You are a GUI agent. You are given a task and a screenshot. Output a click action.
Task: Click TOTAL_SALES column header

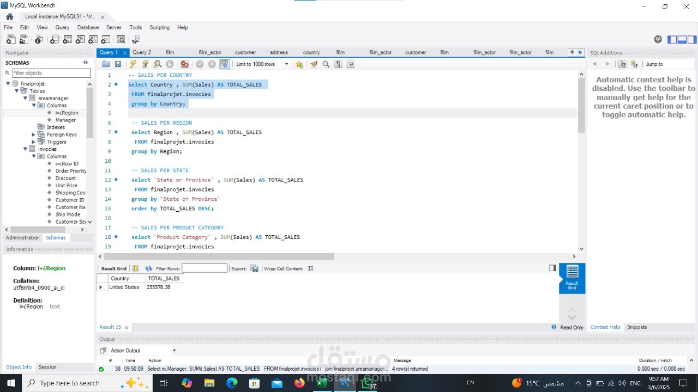click(164, 278)
